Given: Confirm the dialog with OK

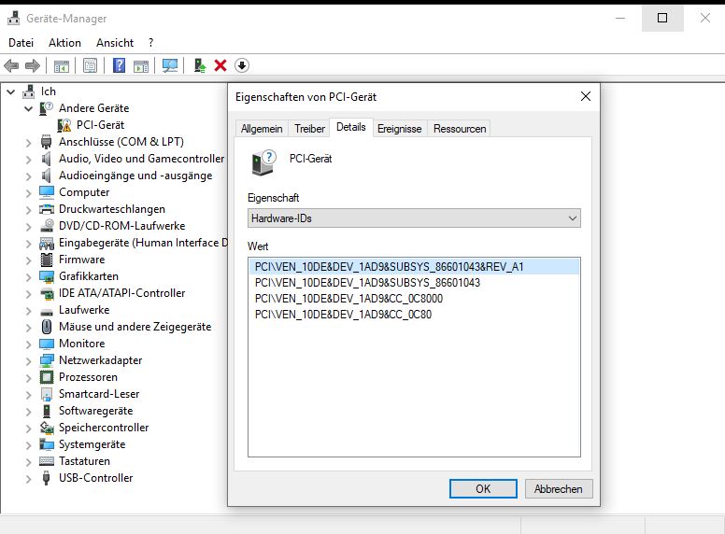Looking at the screenshot, I should tap(483, 489).
